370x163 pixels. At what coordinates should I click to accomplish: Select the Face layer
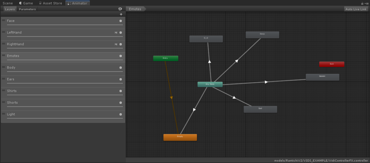pyautogui.click(x=63, y=22)
